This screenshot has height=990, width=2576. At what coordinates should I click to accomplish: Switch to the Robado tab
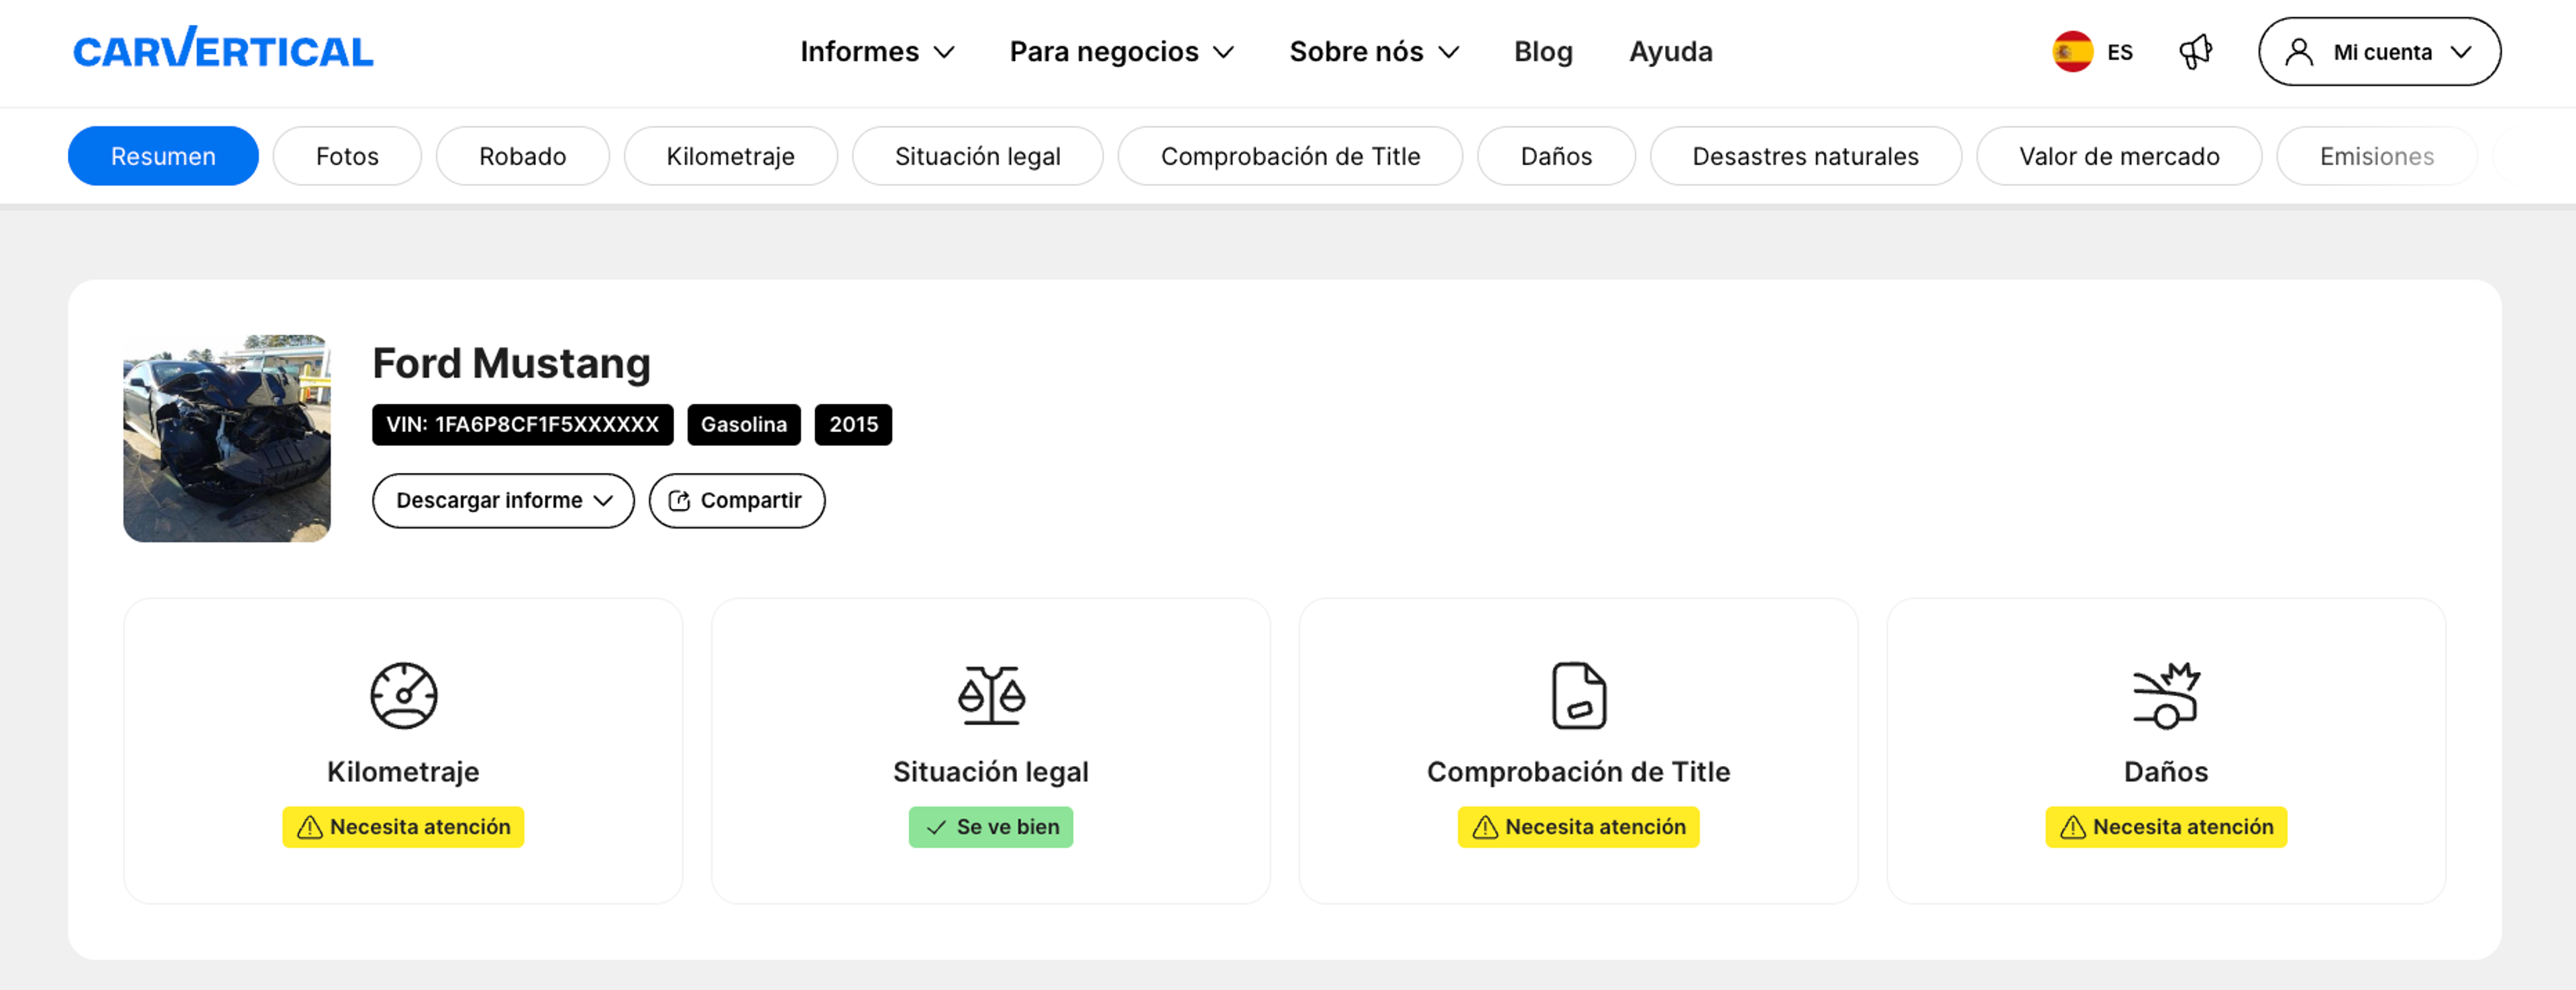(522, 156)
